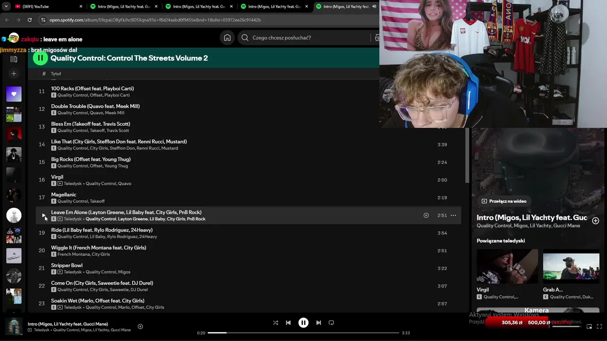Viewport: 607px width, 341px height.
Task: Add the now playing Intro song to library
Action: [140, 326]
